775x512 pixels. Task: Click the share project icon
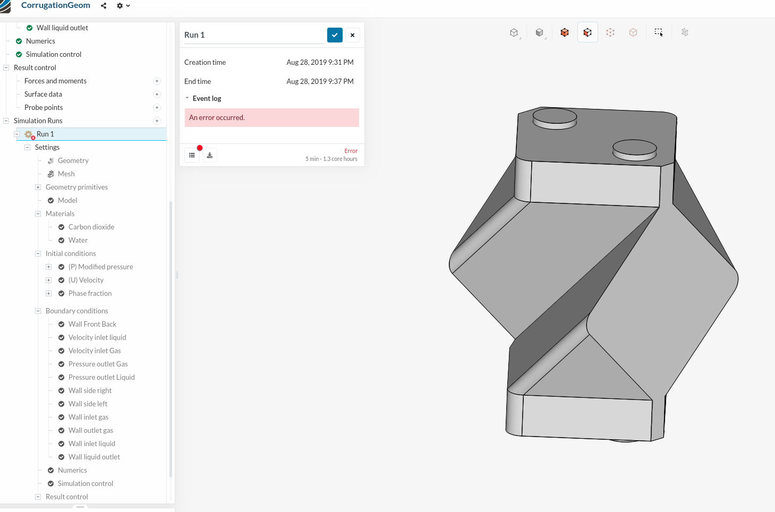point(104,6)
